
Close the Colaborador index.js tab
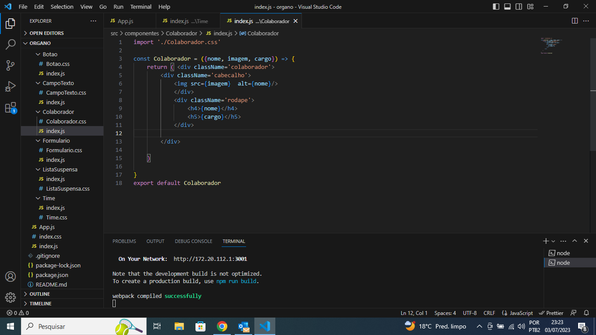coord(295,21)
